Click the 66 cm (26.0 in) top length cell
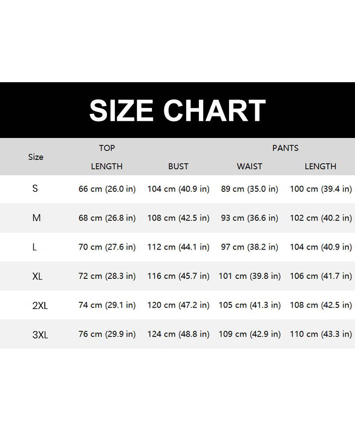This screenshot has height=444, width=355. 107,189
